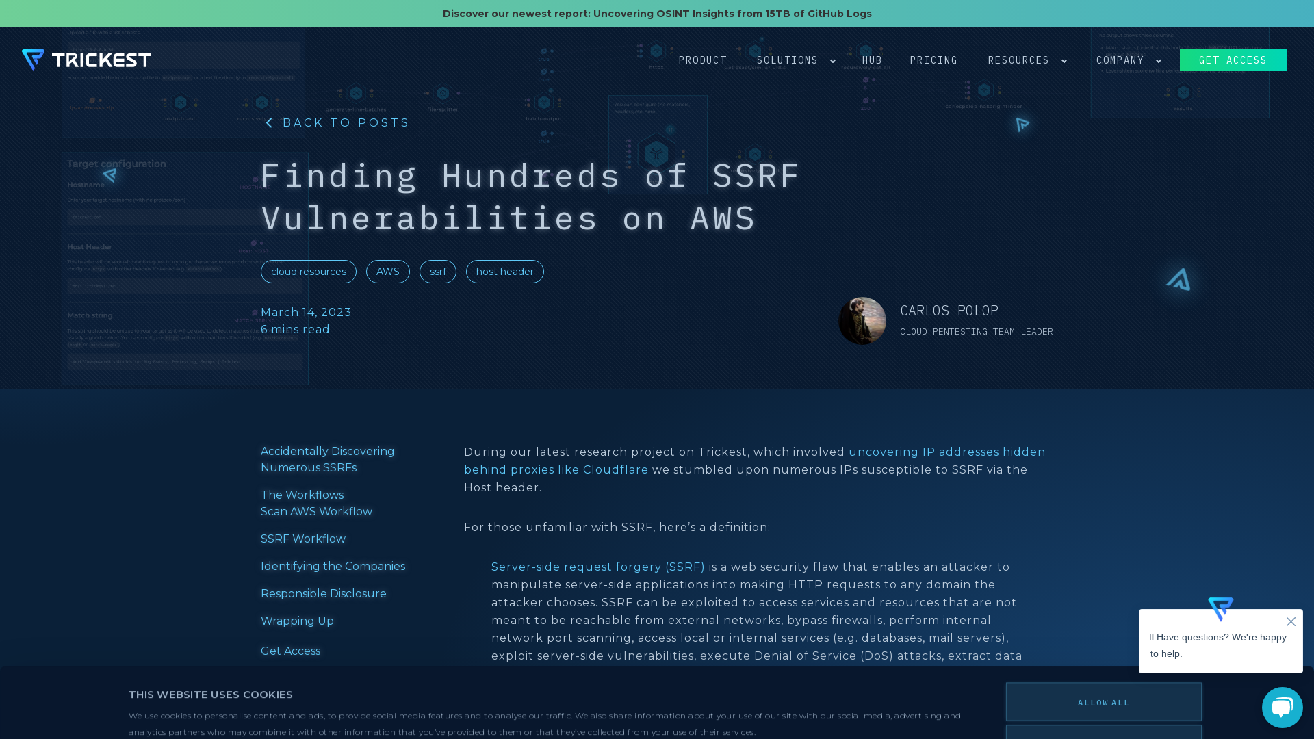
Task: Click Carlos Polop author profile image
Action: (863, 320)
